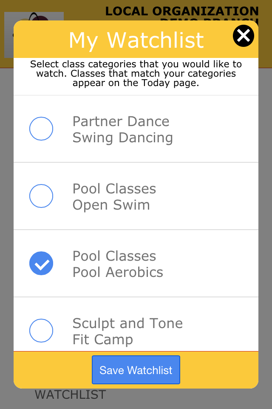Select the Pool Classes Open Swim label
This screenshot has height=409, width=272.
point(114,197)
